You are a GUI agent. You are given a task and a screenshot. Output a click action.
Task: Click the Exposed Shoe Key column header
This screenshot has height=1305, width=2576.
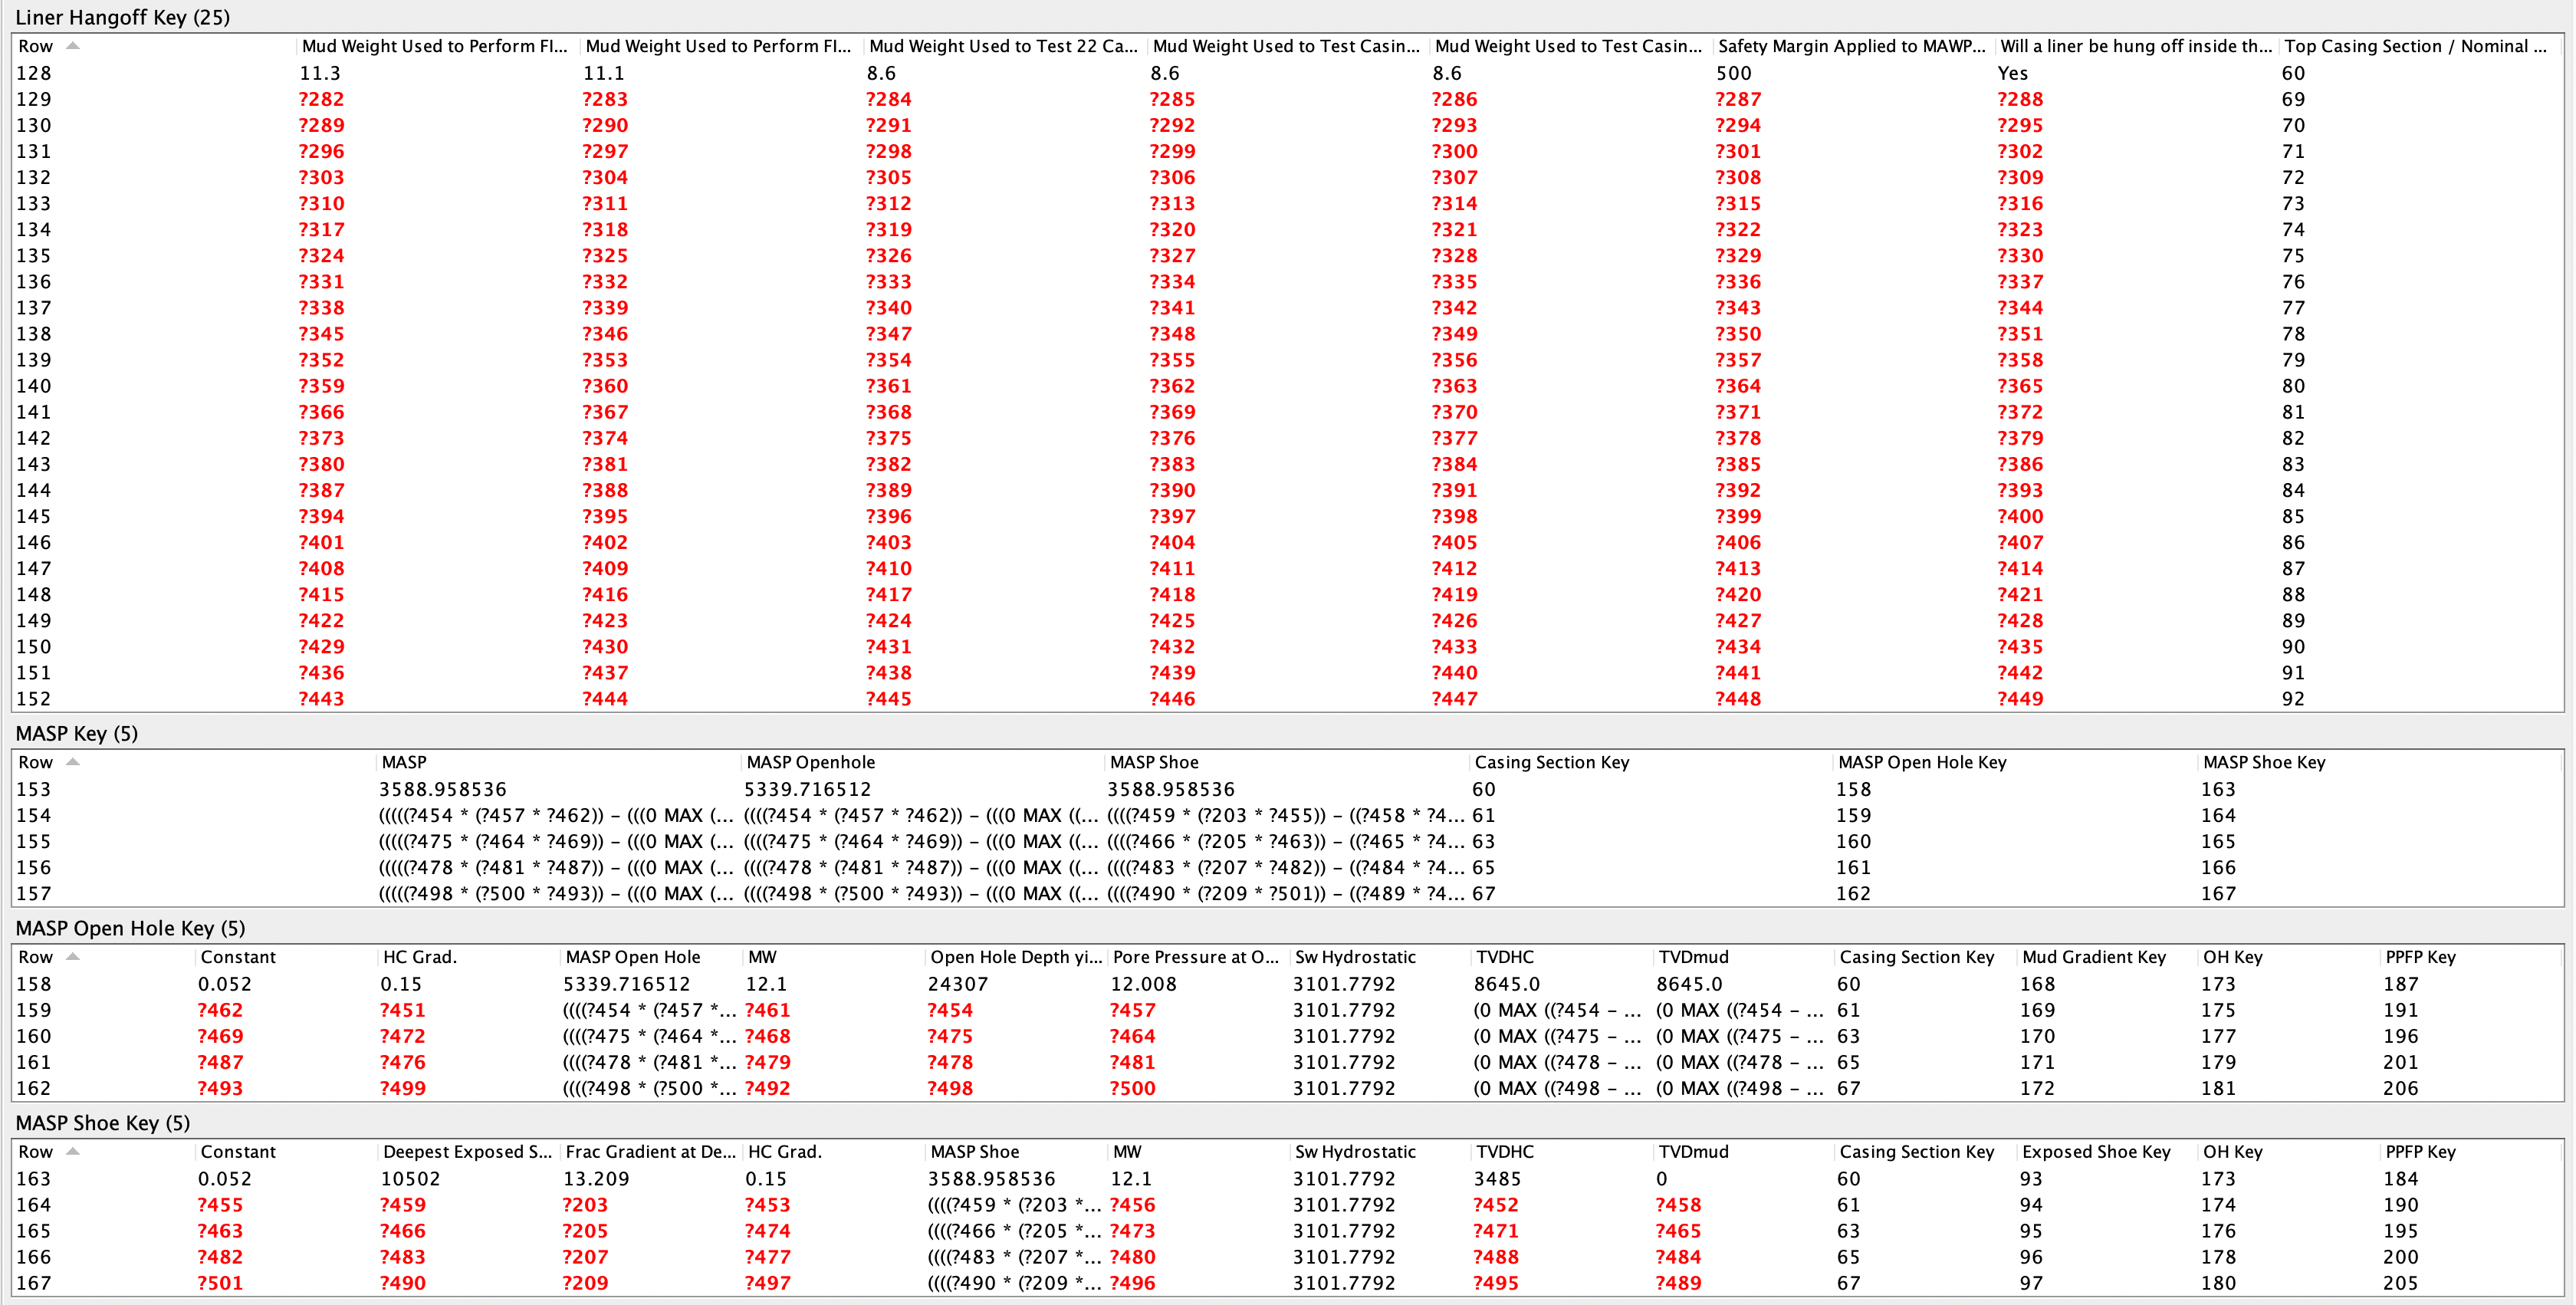point(2095,1152)
